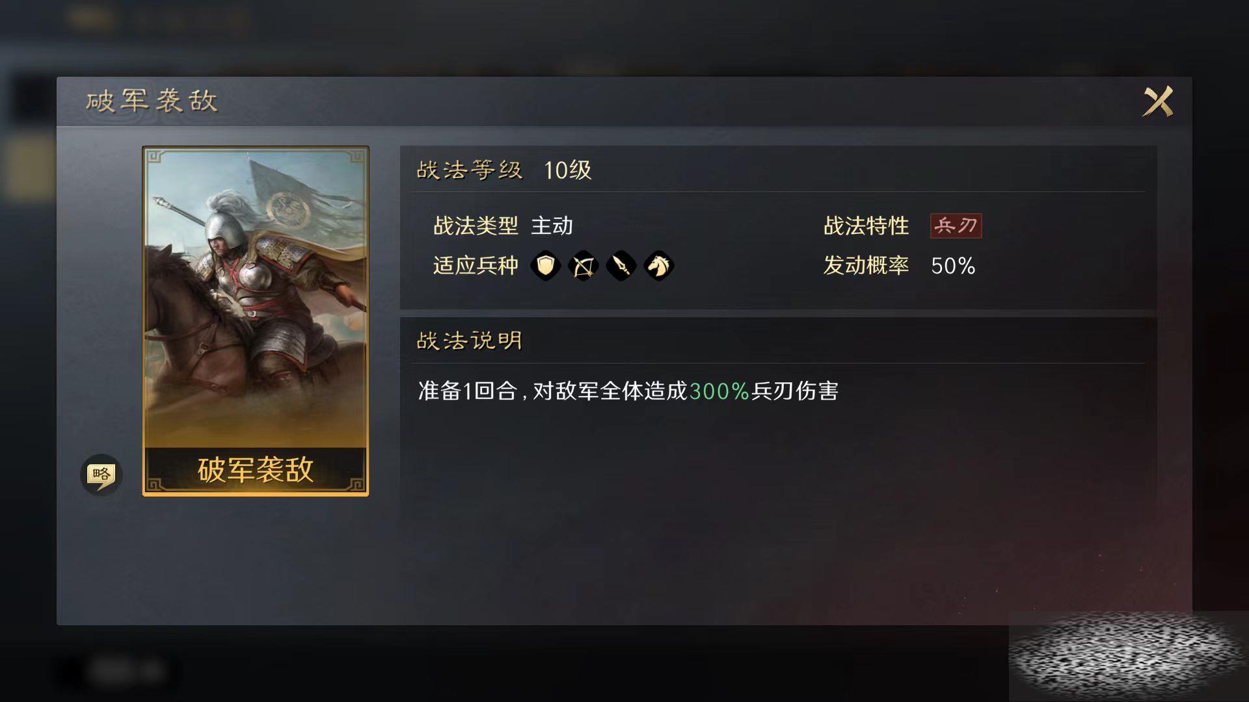Click the green 300% damage value

(x=719, y=391)
